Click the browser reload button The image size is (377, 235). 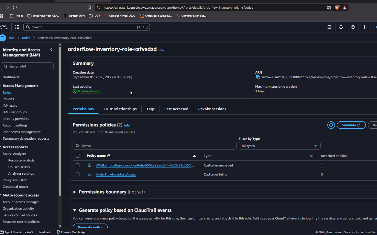coord(15,7)
